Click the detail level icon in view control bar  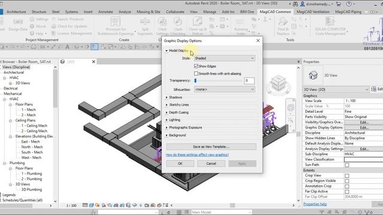85,205
